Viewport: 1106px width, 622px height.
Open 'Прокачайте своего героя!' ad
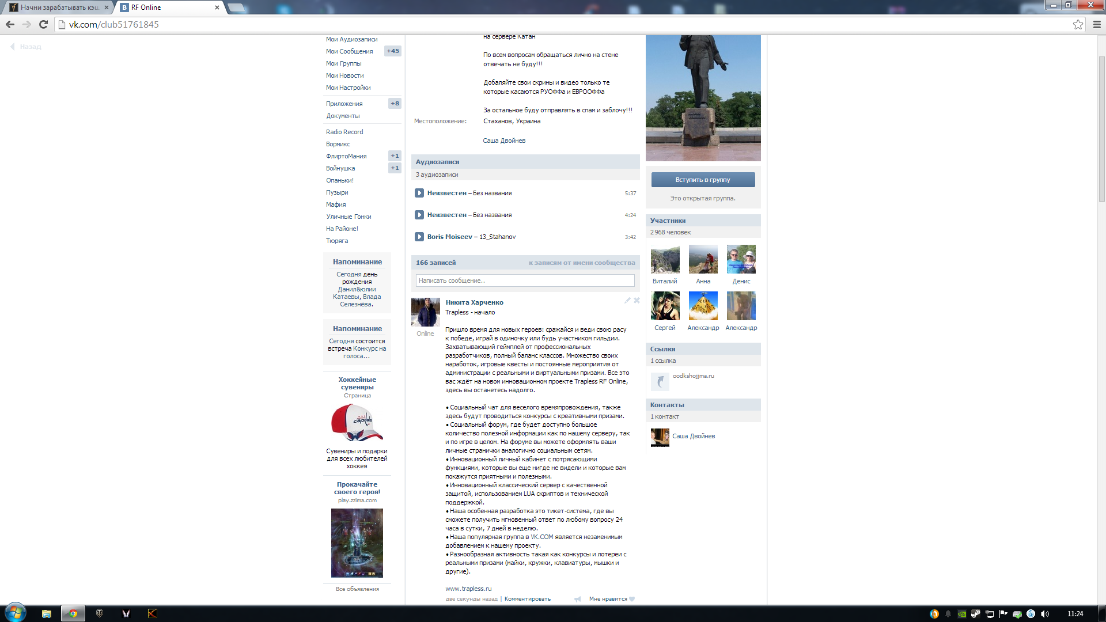click(x=357, y=488)
